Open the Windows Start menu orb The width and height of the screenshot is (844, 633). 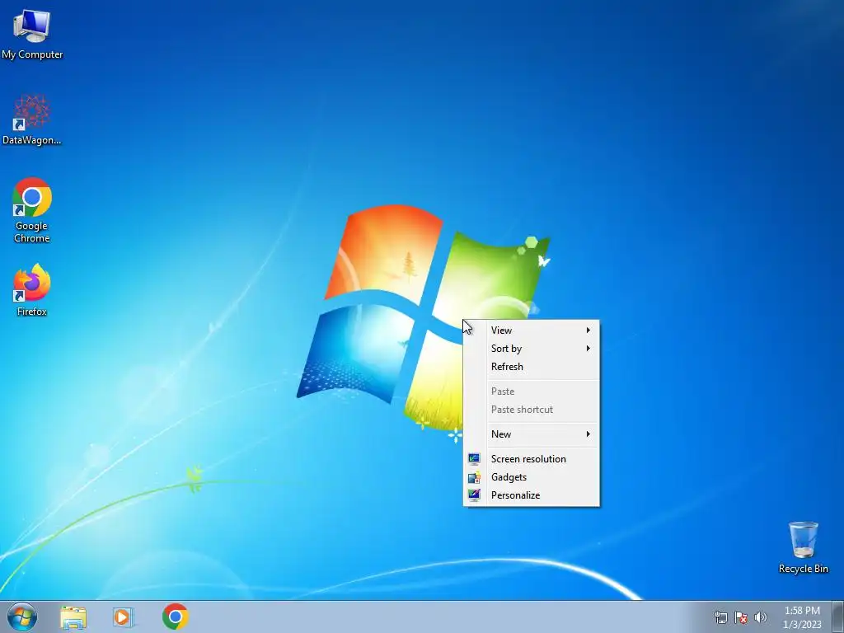click(x=22, y=617)
